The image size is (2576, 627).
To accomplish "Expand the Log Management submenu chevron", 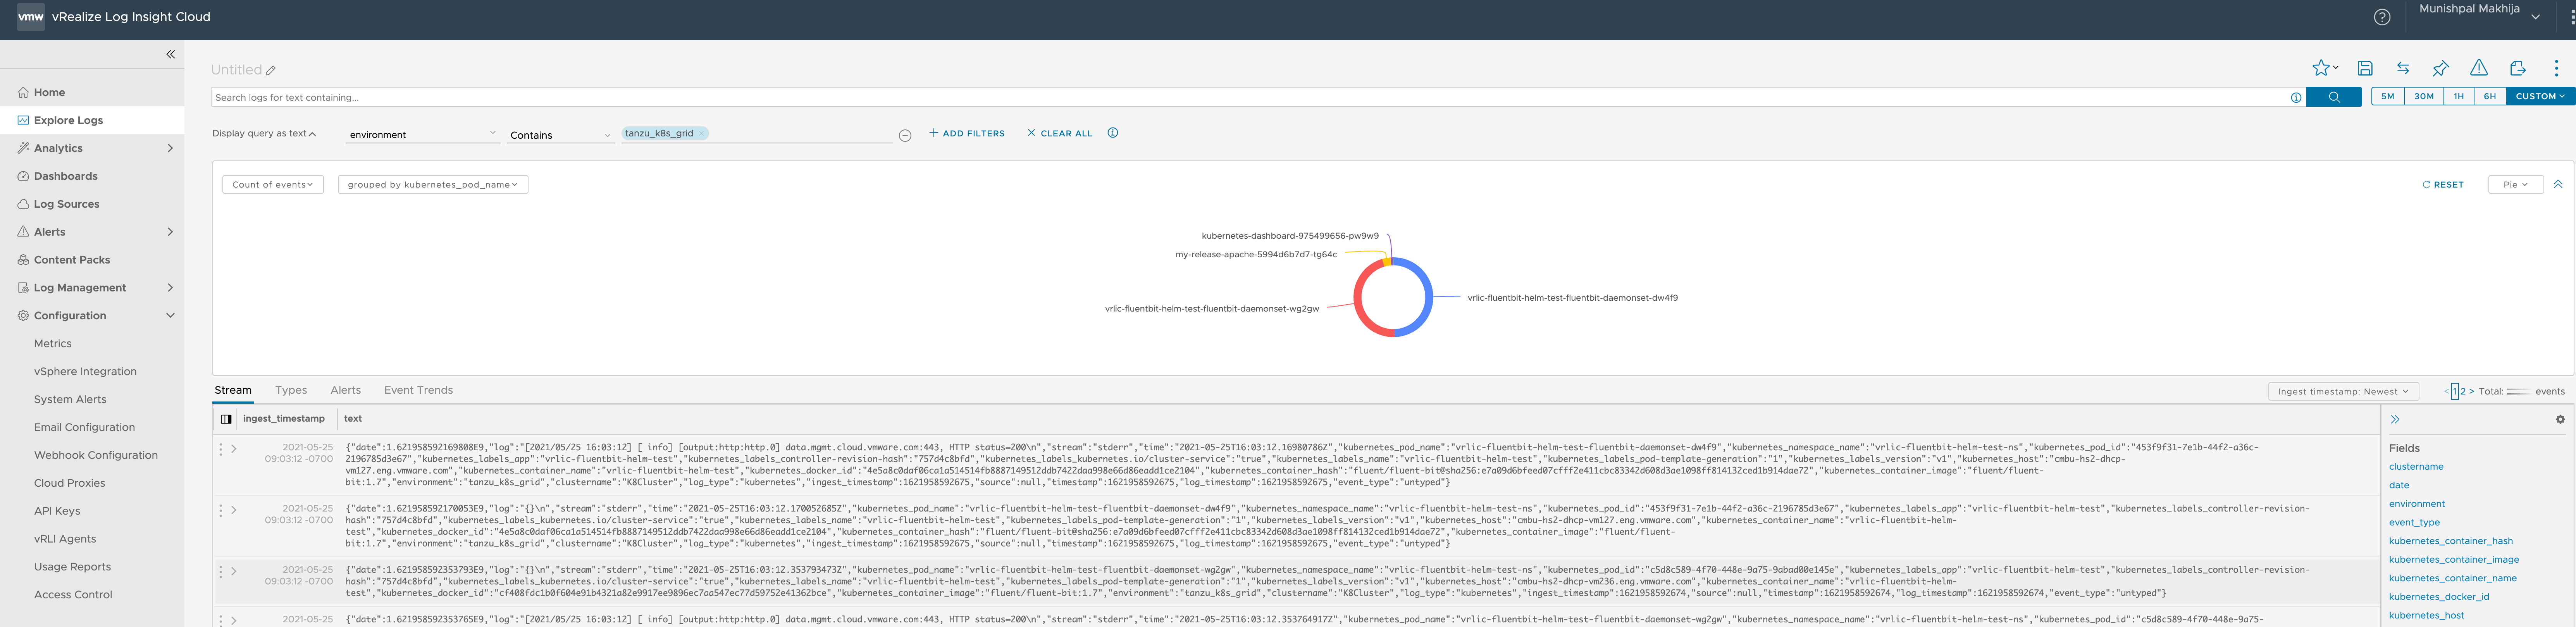I will click(170, 288).
